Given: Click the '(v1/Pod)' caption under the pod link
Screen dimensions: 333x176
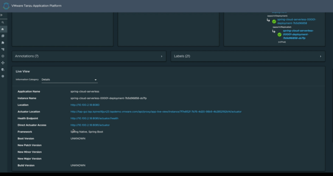Looking at the screenshot, I should point(282,42).
